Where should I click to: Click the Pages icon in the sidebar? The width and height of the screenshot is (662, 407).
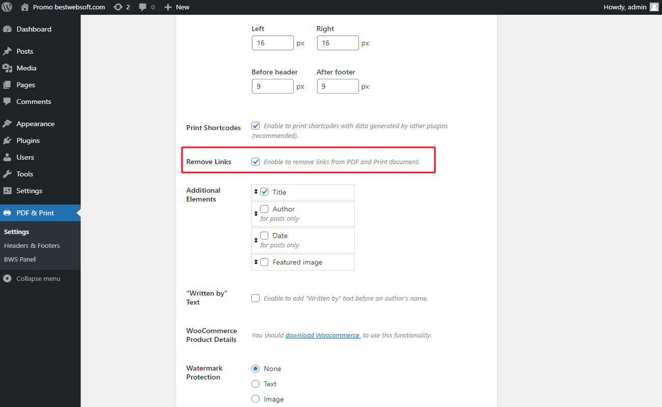click(x=7, y=85)
